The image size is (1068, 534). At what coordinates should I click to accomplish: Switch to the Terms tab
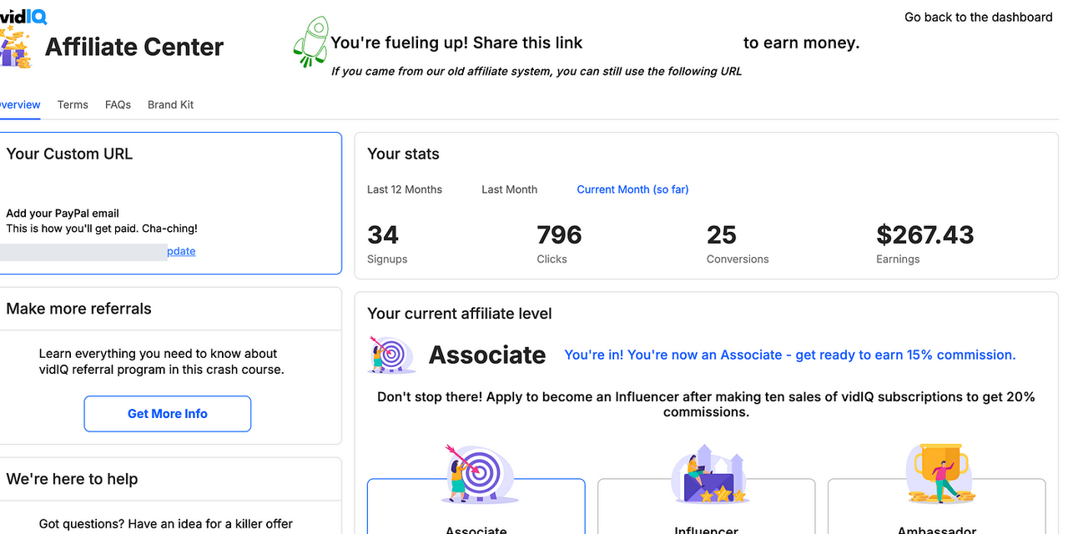[73, 104]
